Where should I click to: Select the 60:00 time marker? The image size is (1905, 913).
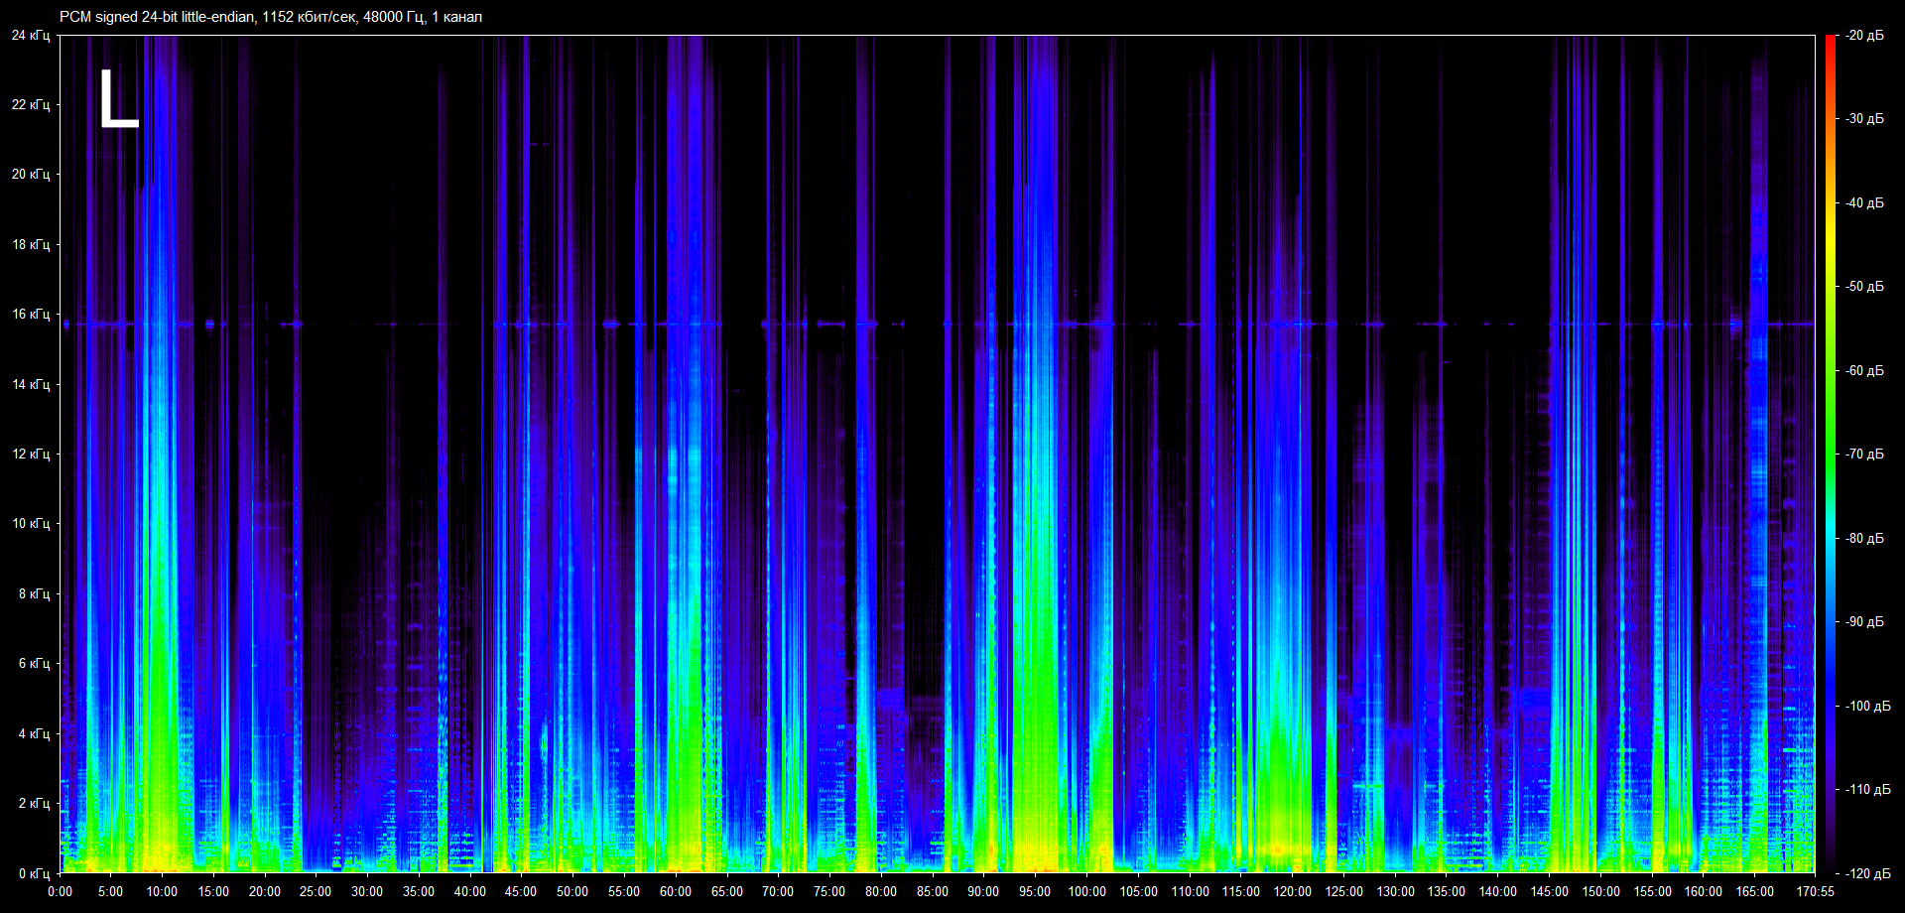click(675, 891)
